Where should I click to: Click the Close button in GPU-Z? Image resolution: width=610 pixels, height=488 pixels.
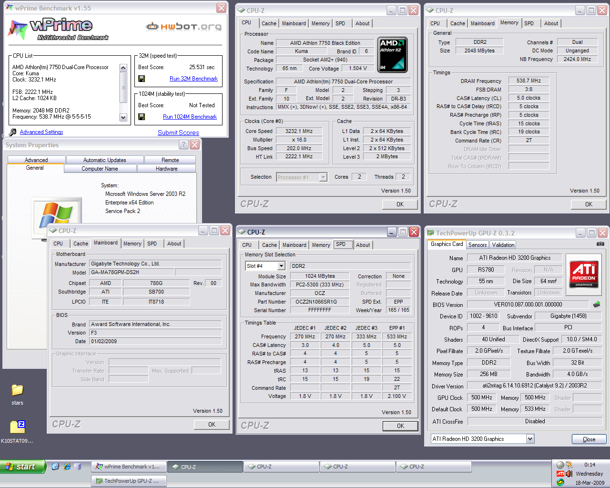[589, 439]
